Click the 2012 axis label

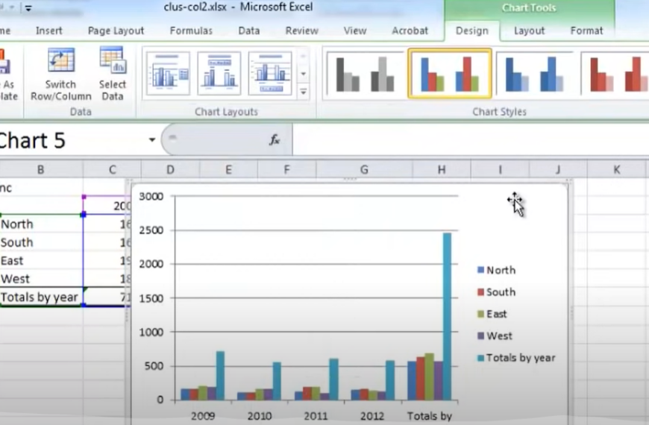tap(372, 416)
